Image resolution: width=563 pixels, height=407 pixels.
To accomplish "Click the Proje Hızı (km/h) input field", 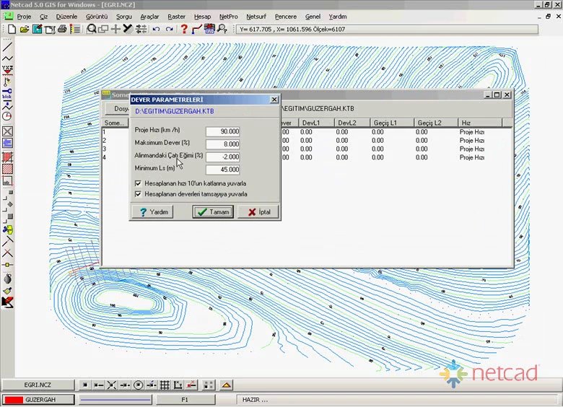I will (222, 131).
